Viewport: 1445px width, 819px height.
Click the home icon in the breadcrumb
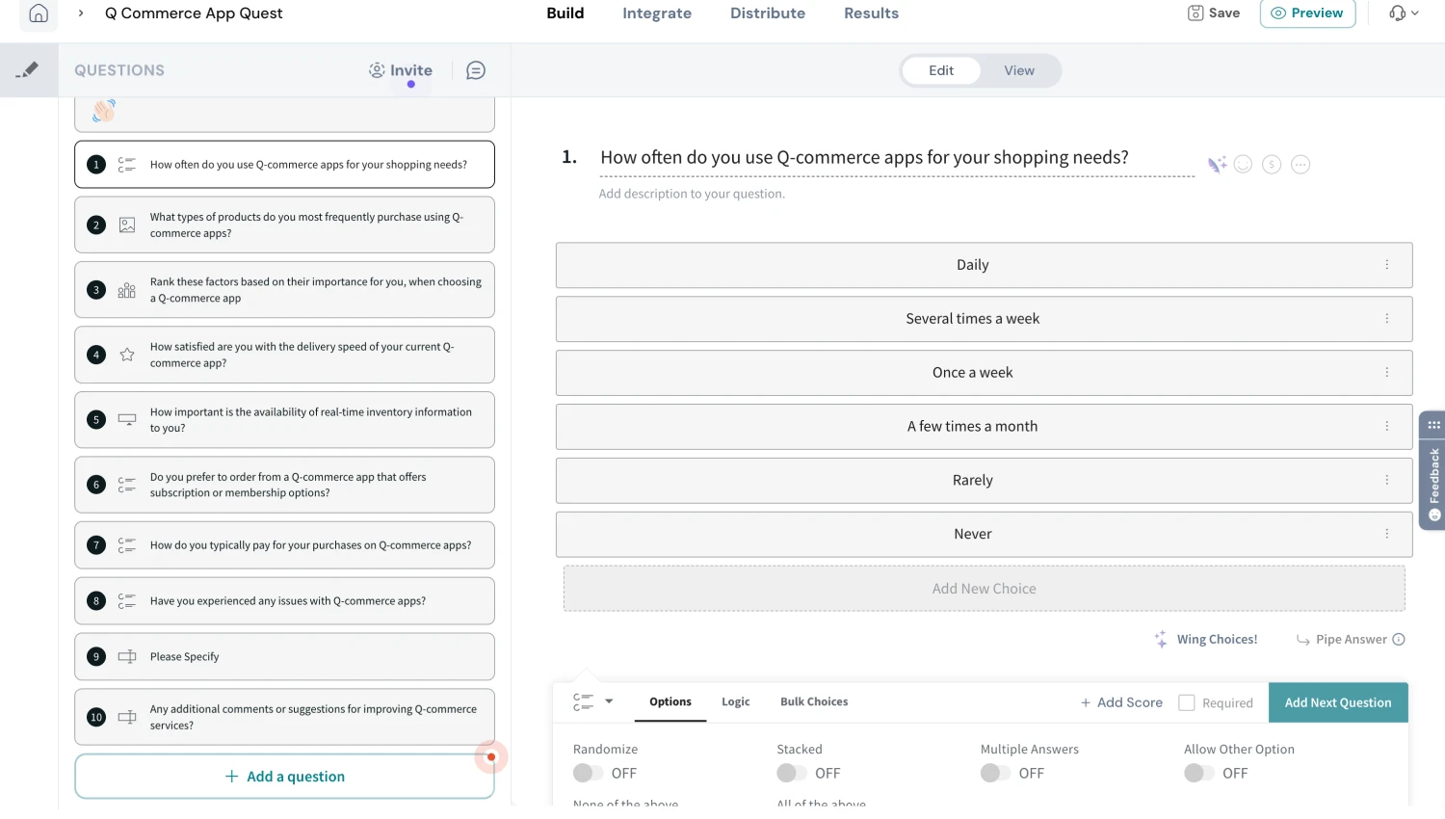(x=39, y=13)
